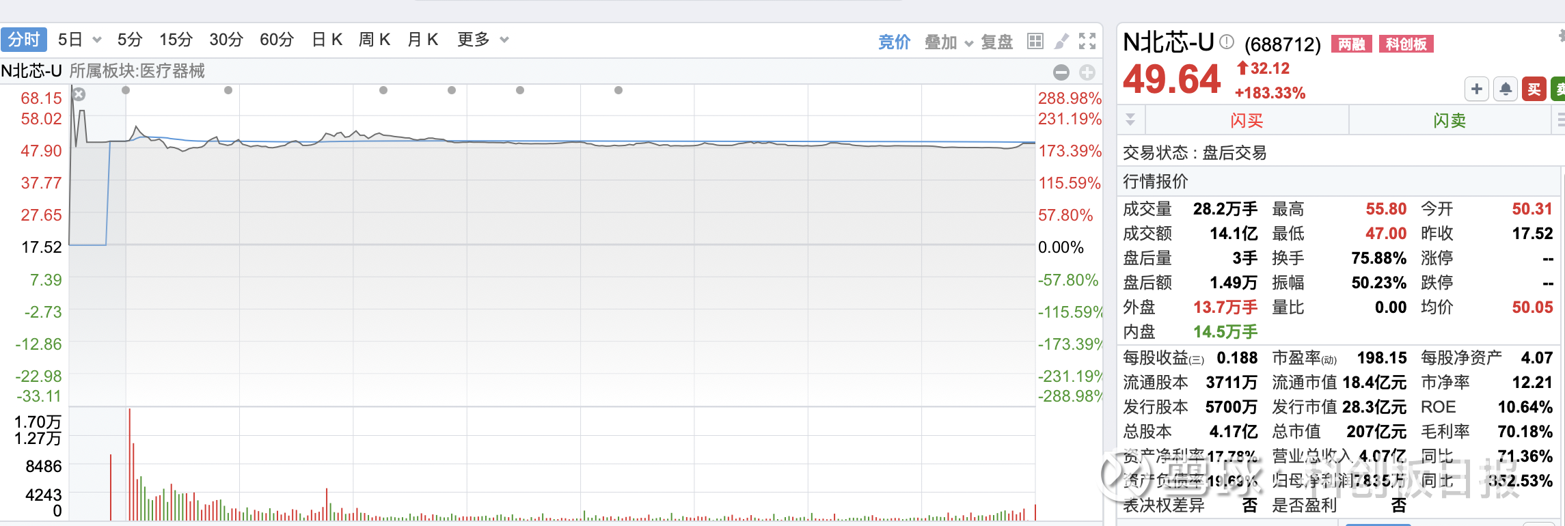Add stock to watchlist with plus button

coord(1477,89)
